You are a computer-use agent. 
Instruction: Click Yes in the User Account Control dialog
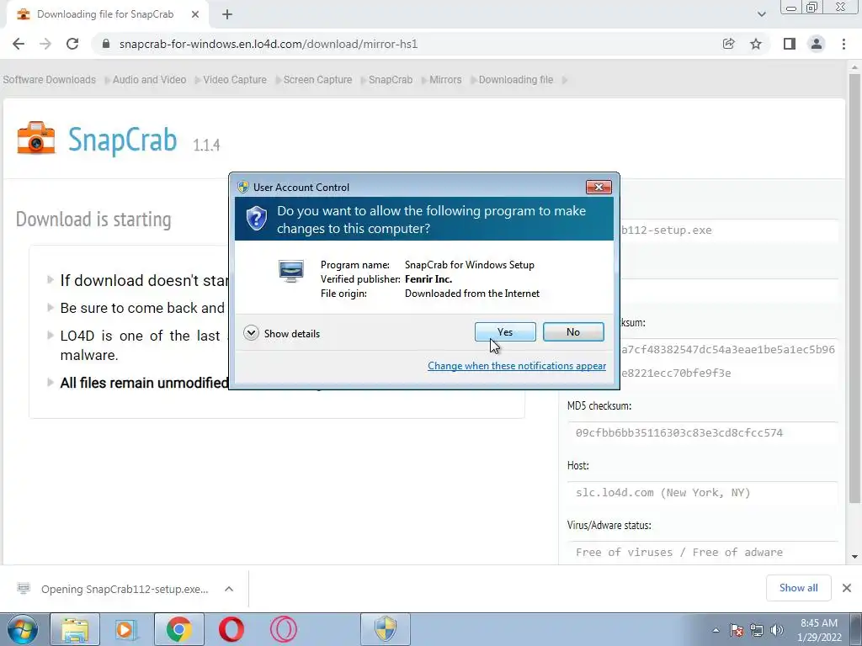[x=505, y=331]
